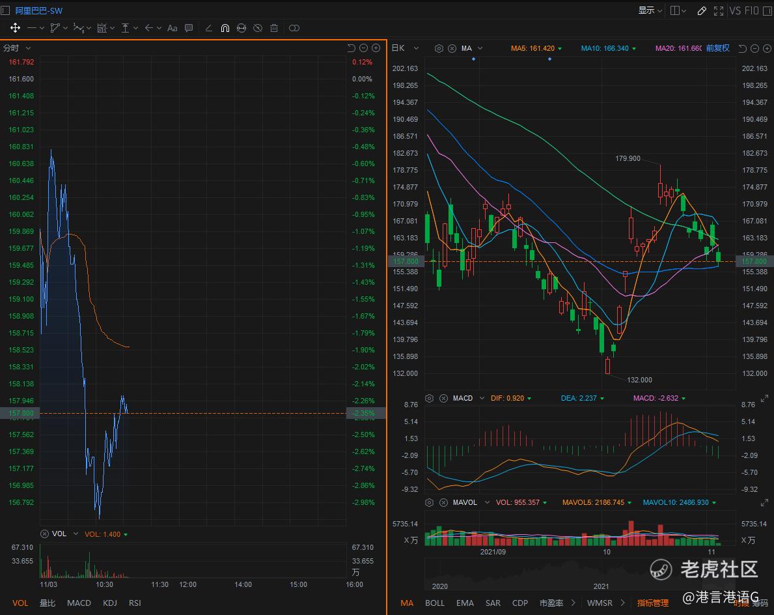This screenshot has width=774, height=615.
Task: Zoom out on the intraday chart
Action: click(364, 48)
